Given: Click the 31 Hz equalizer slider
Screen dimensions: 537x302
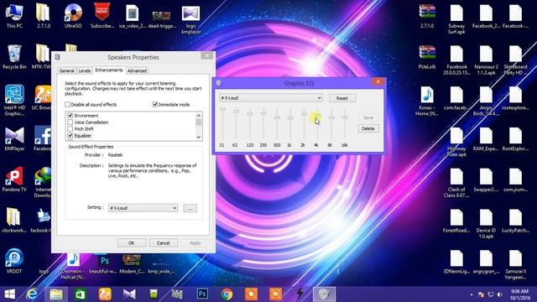Looking at the screenshot, I should 222,109.
